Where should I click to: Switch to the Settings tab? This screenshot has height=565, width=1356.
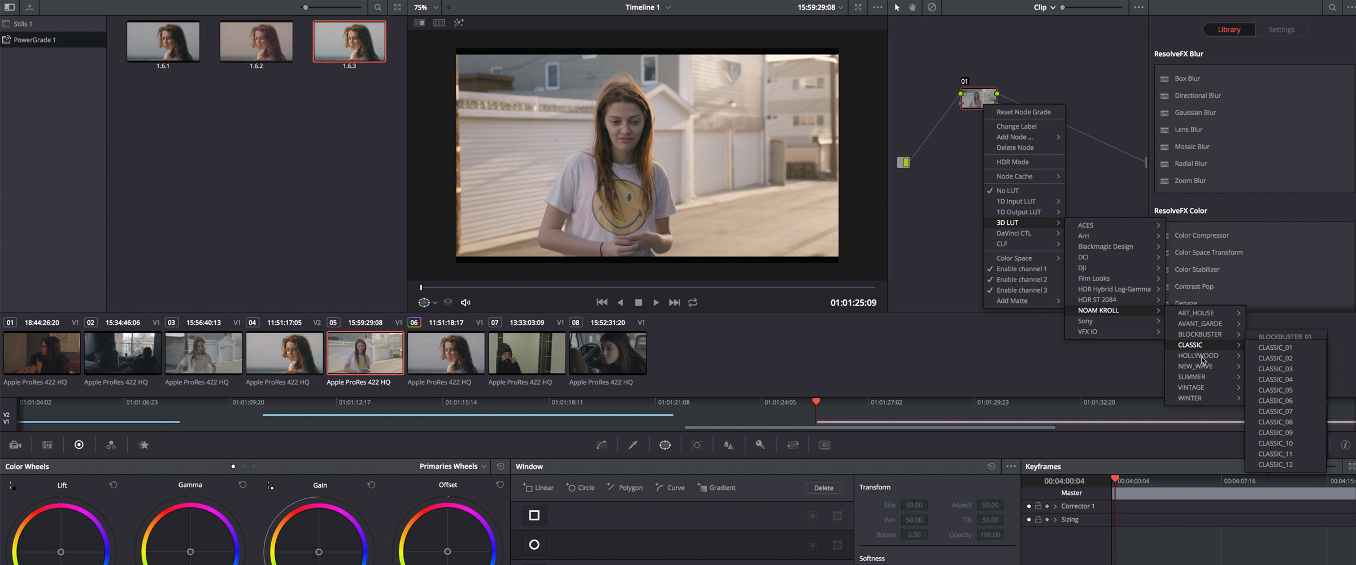point(1281,30)
